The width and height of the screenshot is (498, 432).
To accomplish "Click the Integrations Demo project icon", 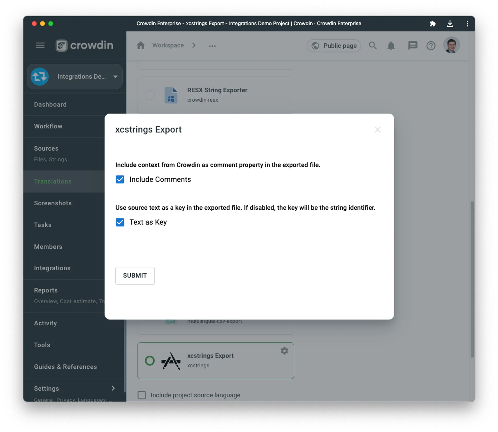I will coord(40,76).
